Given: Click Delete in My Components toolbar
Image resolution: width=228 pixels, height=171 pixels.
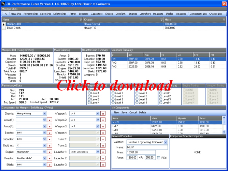Looking at the screenshot, I should 143,113.
